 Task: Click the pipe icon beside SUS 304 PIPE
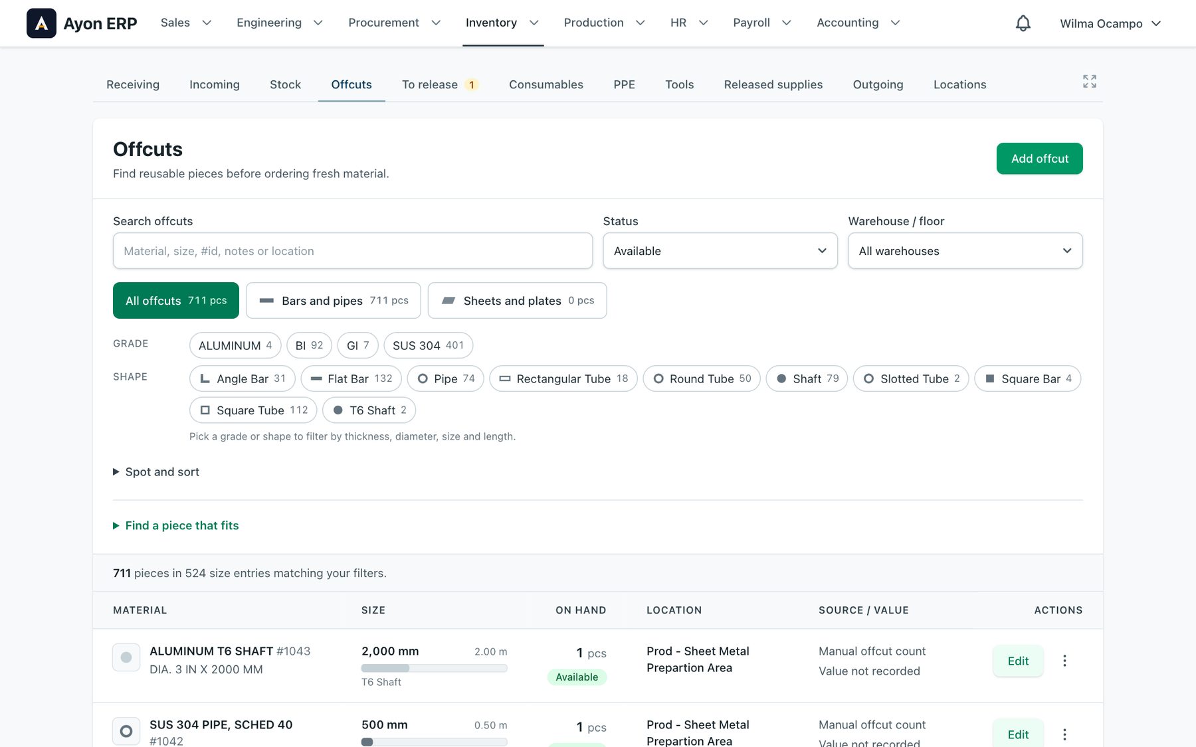pyautogui.click(x=126, y=731)
